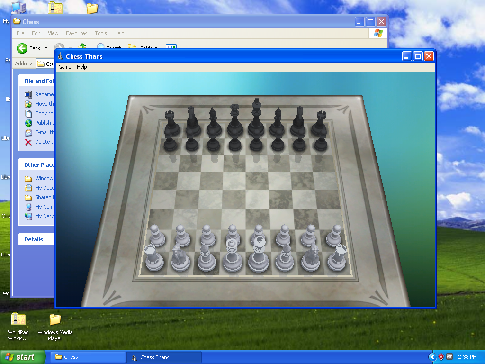This screenshot has width=485, height=364.
Task: Click the system clock showing 2:38 PM
Action: pos(467,357)
